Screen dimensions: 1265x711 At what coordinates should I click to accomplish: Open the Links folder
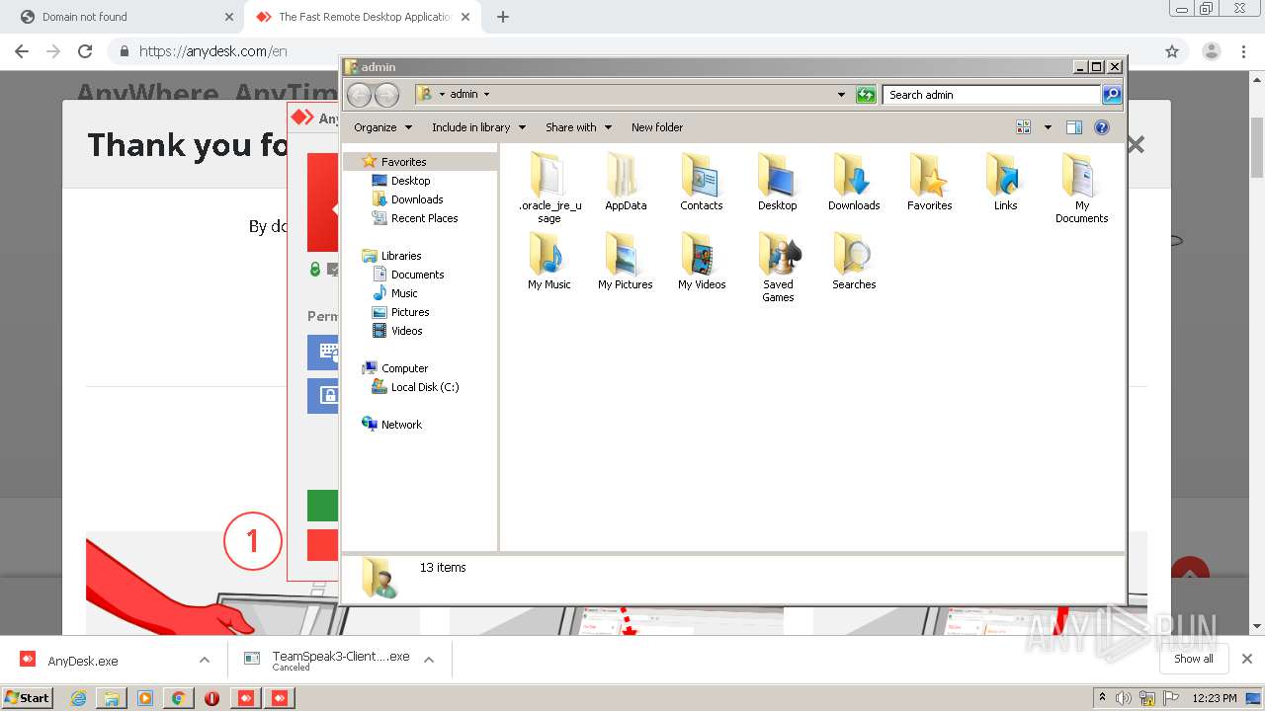(1006, 183)
